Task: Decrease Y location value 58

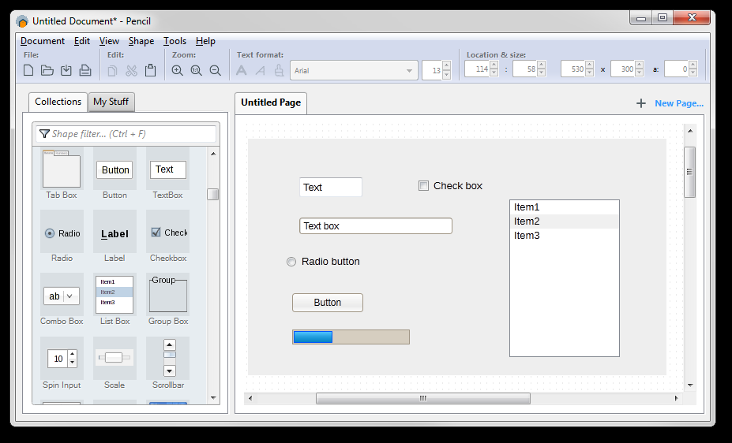Action: click(542, 73)
